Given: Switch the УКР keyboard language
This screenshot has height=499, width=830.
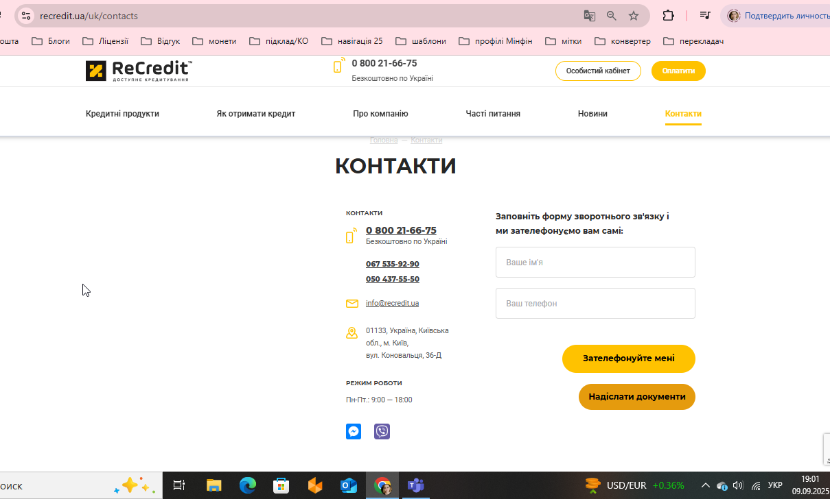Looking at the screenshot, I should tap(775, 485).
